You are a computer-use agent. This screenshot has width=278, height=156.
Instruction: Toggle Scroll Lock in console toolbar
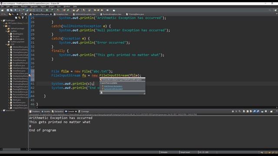248,111
